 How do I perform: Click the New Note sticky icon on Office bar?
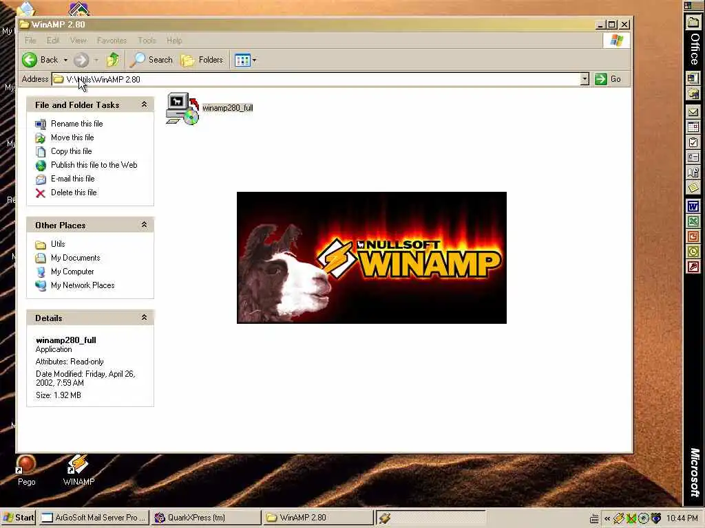click(693, 187)
